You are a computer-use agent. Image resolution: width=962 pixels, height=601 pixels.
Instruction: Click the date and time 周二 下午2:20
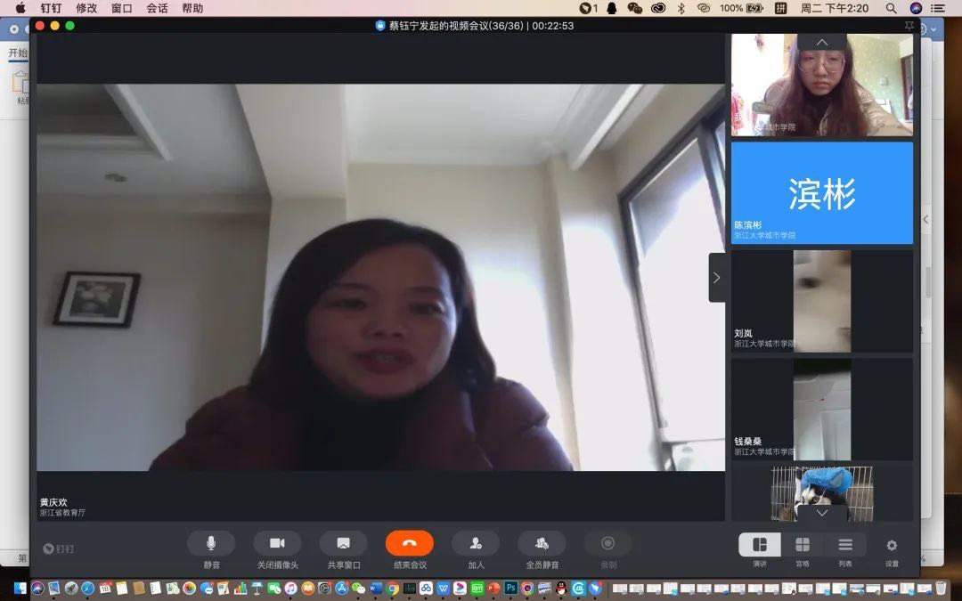click(x=835, y=8)
